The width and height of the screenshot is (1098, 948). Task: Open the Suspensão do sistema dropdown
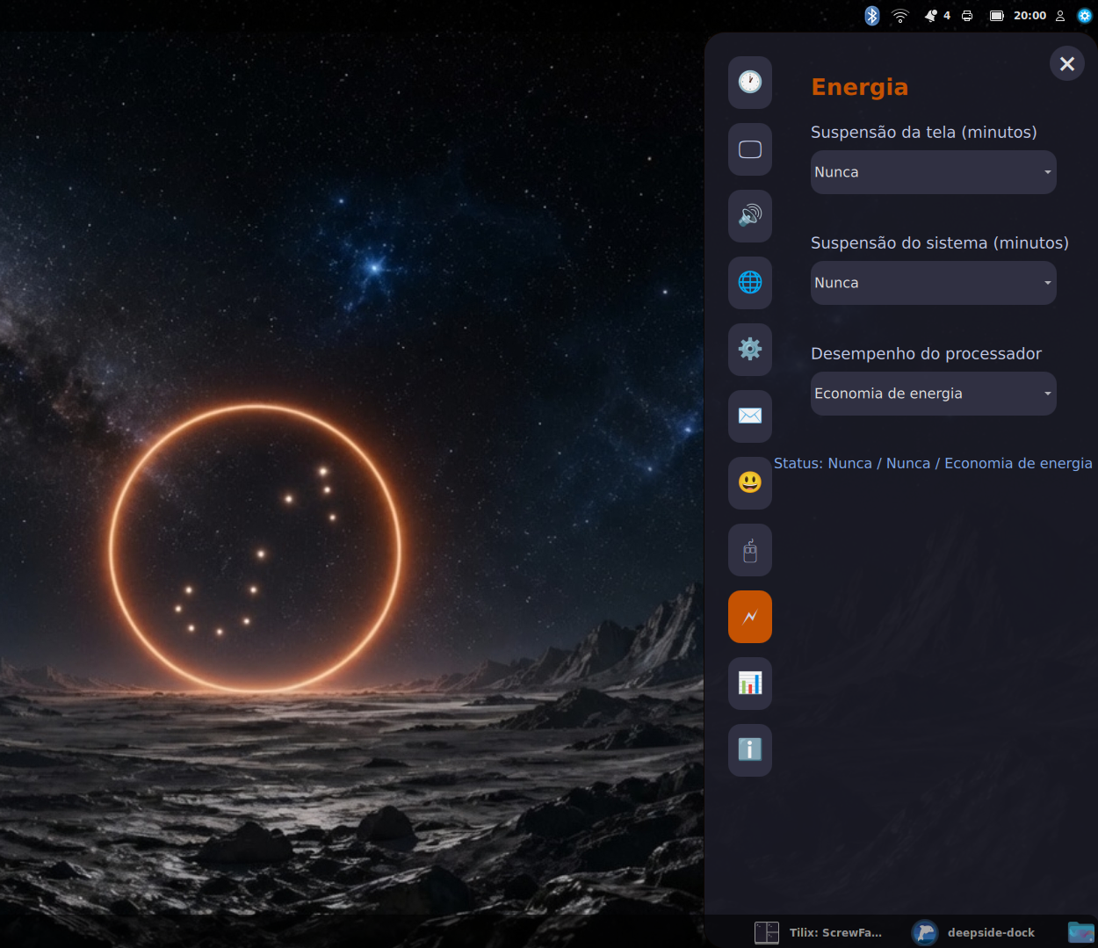(x=934, y=283)
